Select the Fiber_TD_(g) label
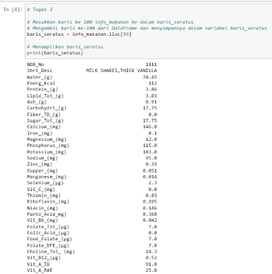 tap(44, 115)
